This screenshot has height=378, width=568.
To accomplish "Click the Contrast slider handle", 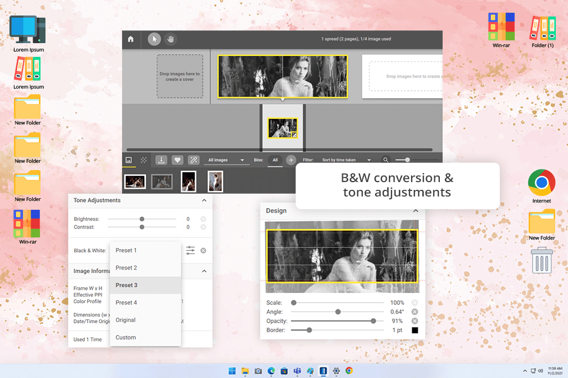I will click(x=142, y=227).
